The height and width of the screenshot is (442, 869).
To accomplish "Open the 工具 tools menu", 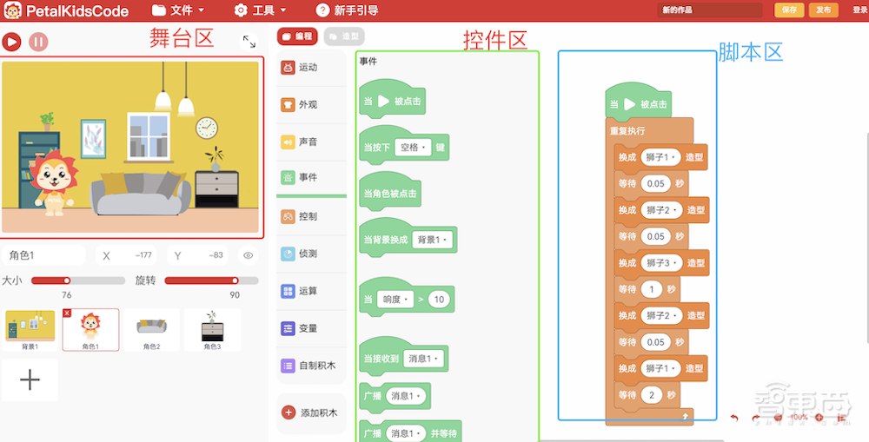I will [260, 10].
